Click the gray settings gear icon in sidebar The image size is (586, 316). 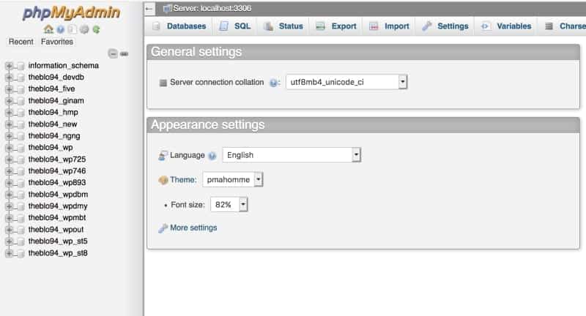[x=84, y=29]
